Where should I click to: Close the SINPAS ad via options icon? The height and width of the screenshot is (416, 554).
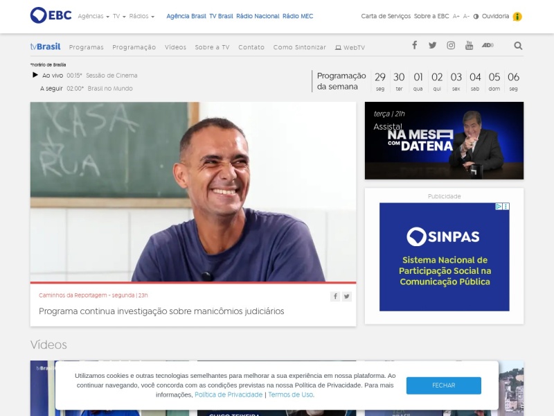[506, 206]
